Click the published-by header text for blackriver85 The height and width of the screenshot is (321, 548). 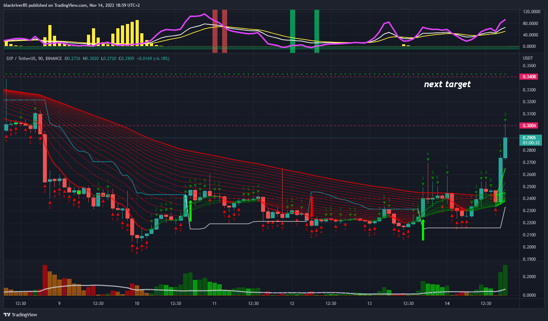click(72, 5)
